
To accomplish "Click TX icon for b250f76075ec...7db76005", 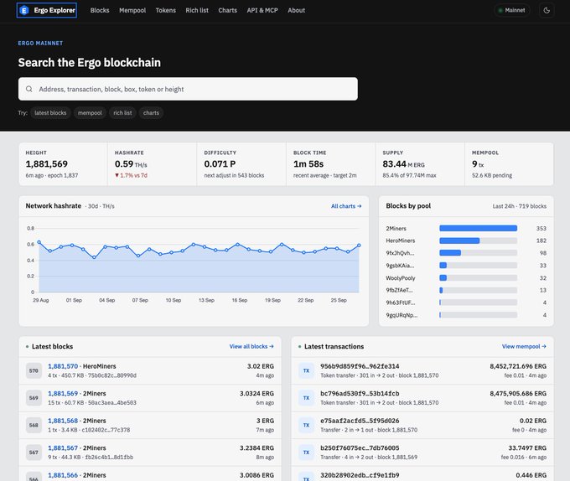I will [307, 453].
